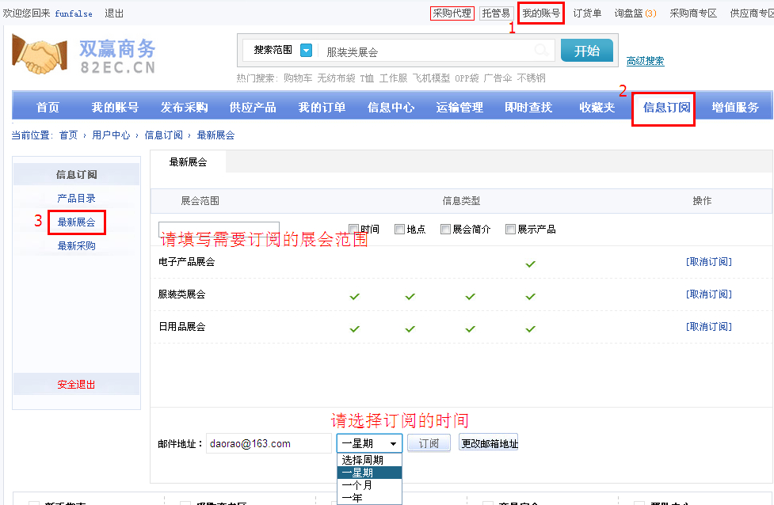Image resolution: width=774 pixels, height=505 pixels.
Task: Click the 开始 search button
Action: pos(586,51)
